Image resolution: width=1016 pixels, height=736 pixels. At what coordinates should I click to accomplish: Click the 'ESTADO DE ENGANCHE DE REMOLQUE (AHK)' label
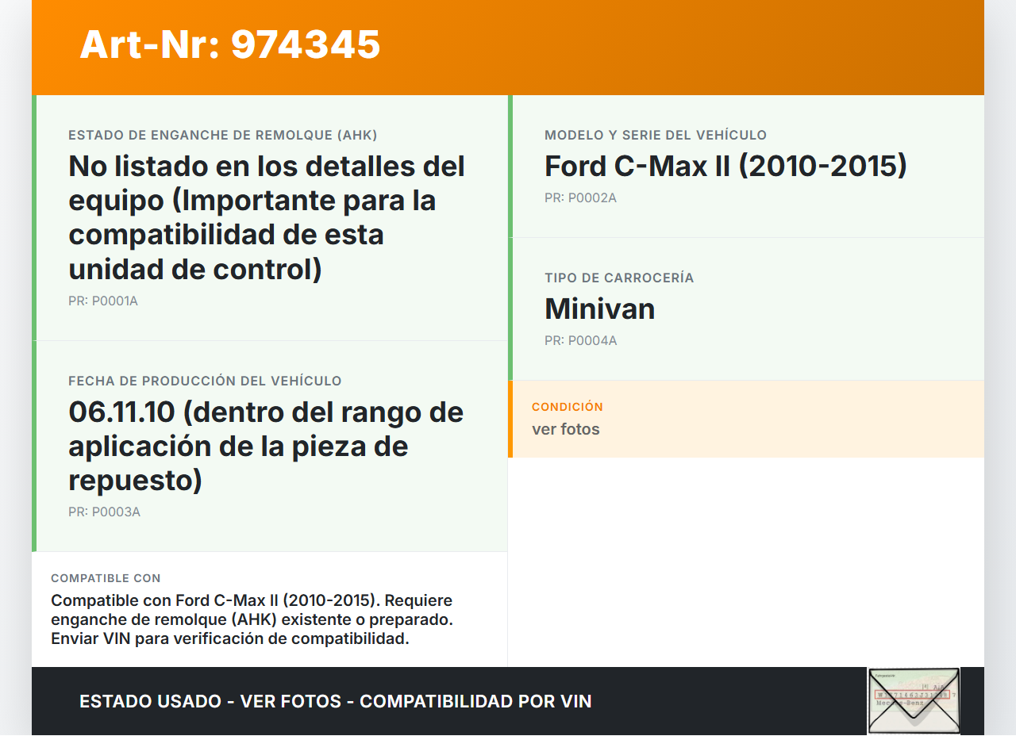click(x=223, y=136)
